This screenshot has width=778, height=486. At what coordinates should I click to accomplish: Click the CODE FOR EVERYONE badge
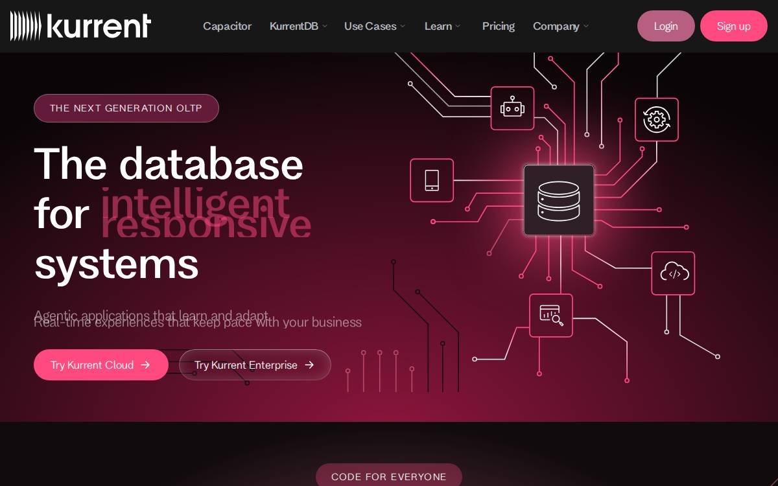point(389,476)
